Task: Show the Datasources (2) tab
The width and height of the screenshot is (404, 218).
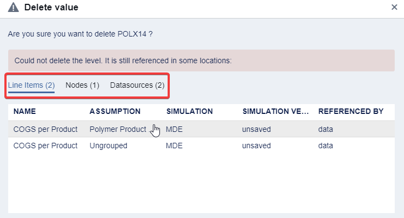Action: tap(137, 86)
